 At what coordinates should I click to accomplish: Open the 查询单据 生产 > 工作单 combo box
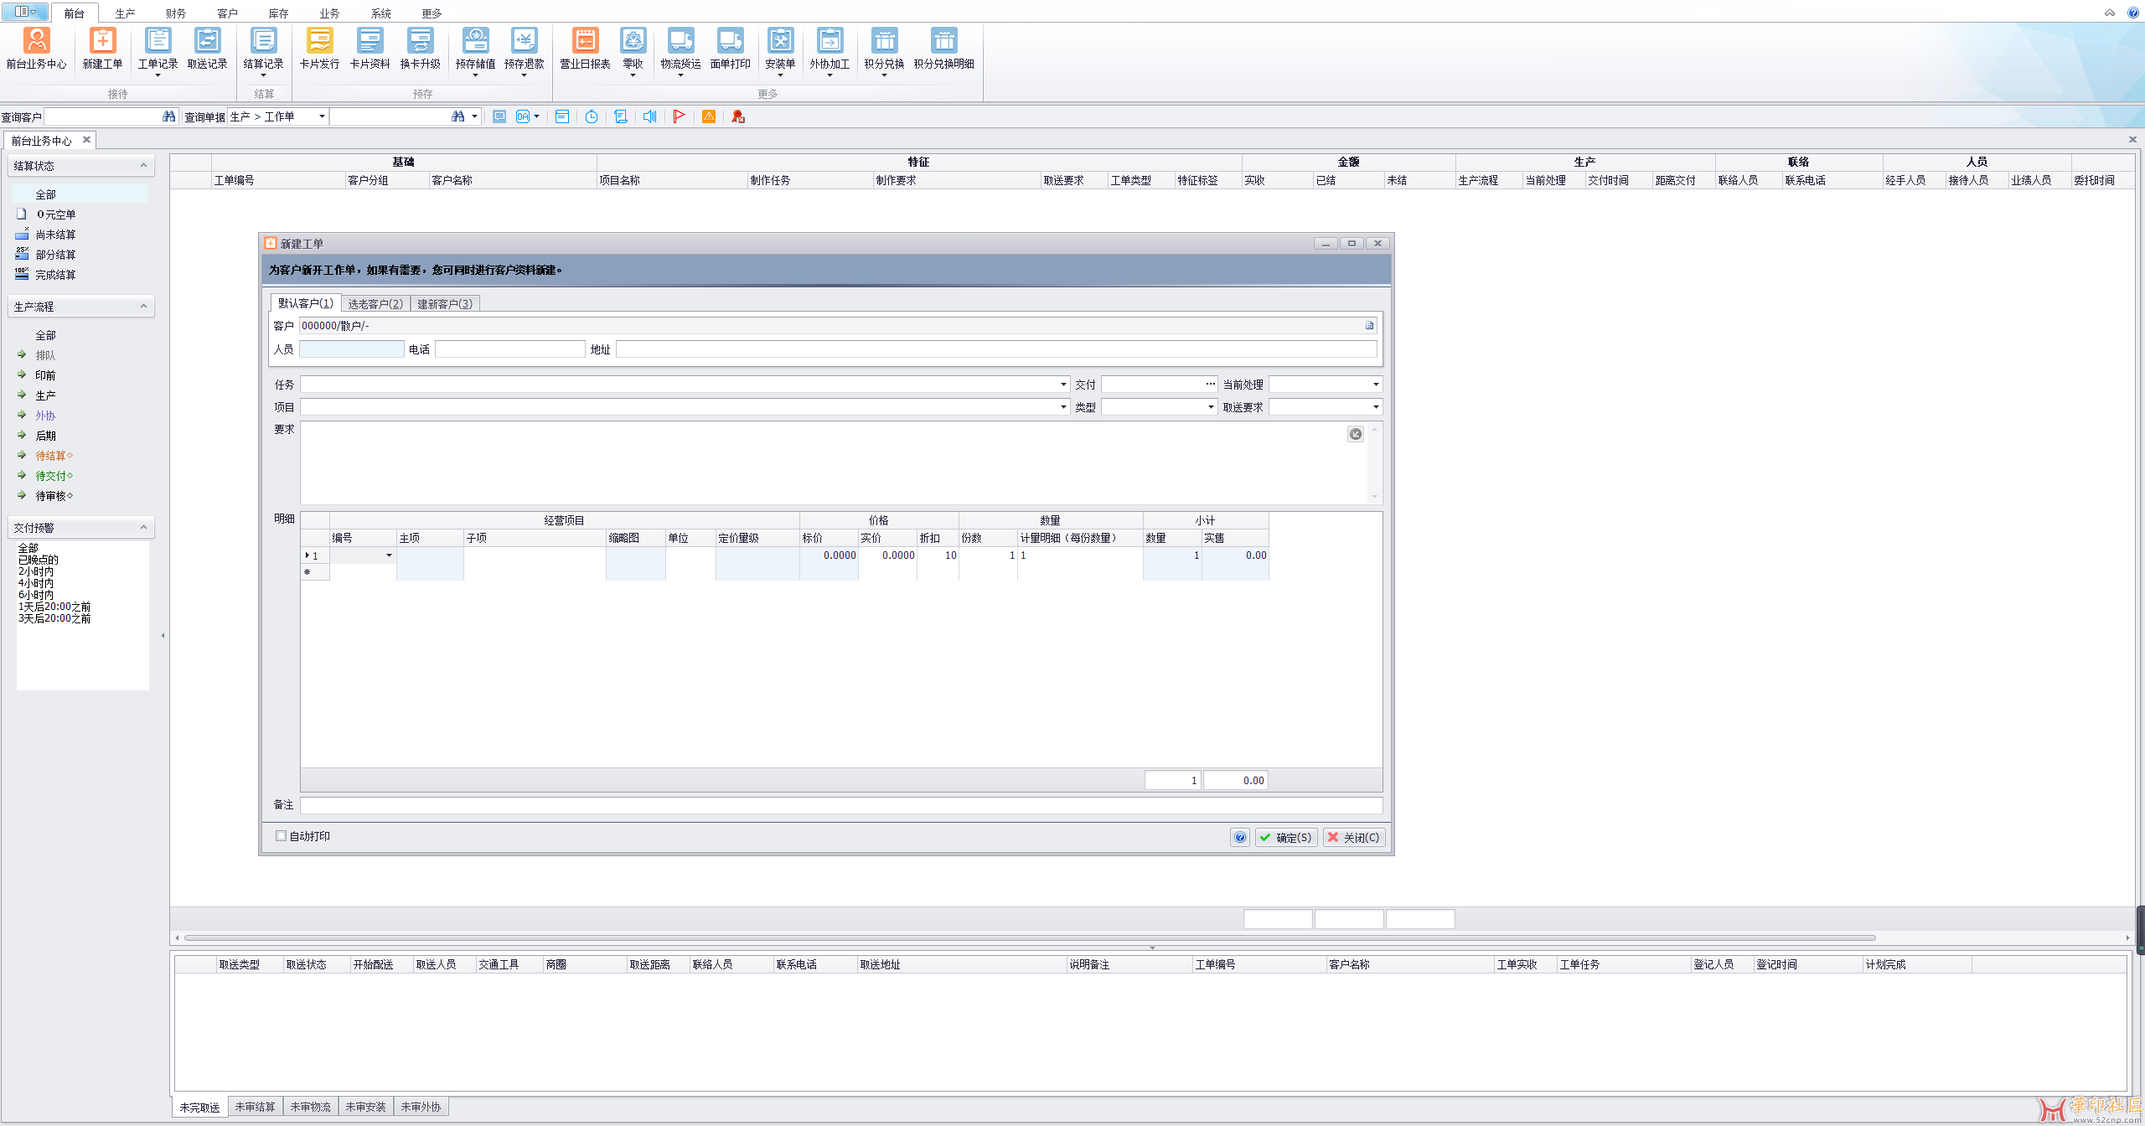[322, 116]
